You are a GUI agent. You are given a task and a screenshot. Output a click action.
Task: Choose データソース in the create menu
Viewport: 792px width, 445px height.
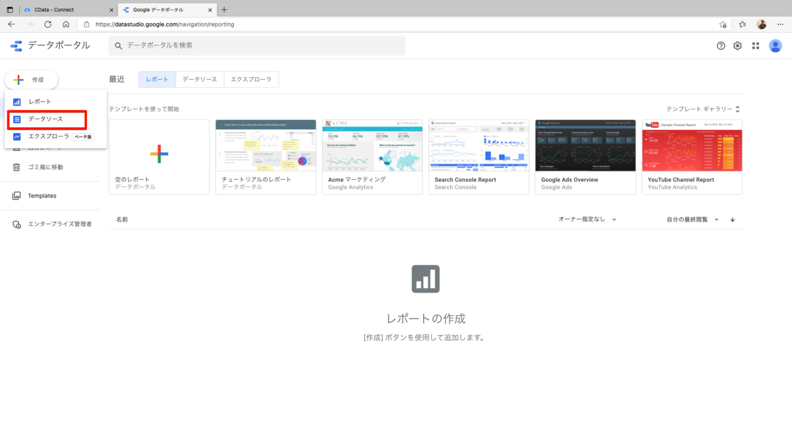click(55, 119)
